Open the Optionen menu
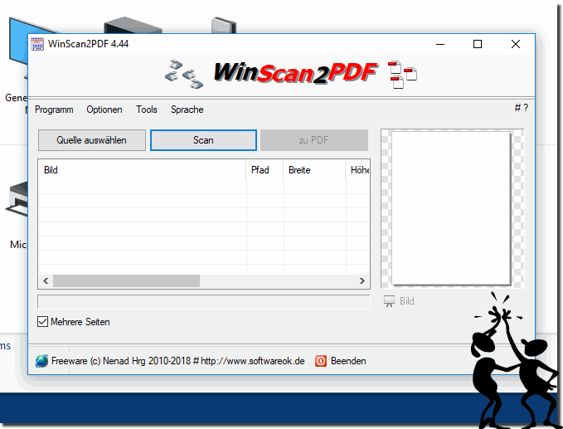563x429 pixels. tap(104, 110)
